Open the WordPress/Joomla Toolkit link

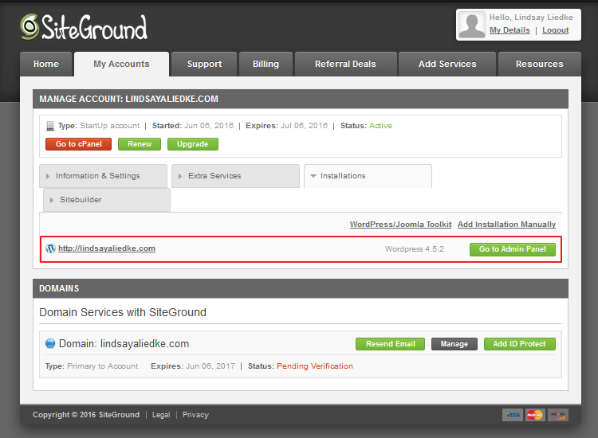(400, 225)
